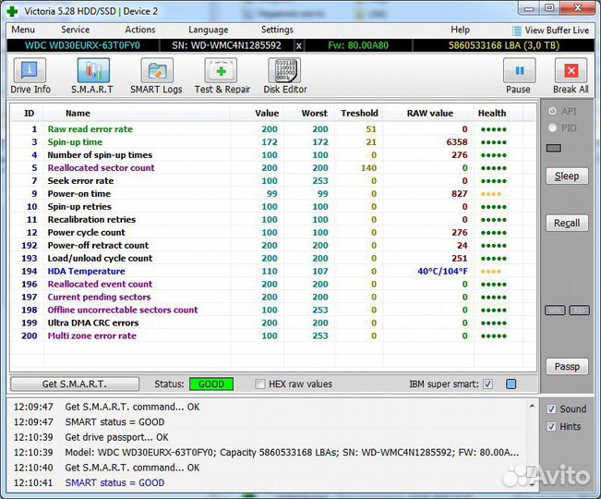Select Reallocated sector count row
This screenshot has height=499, width=601.
273,168
